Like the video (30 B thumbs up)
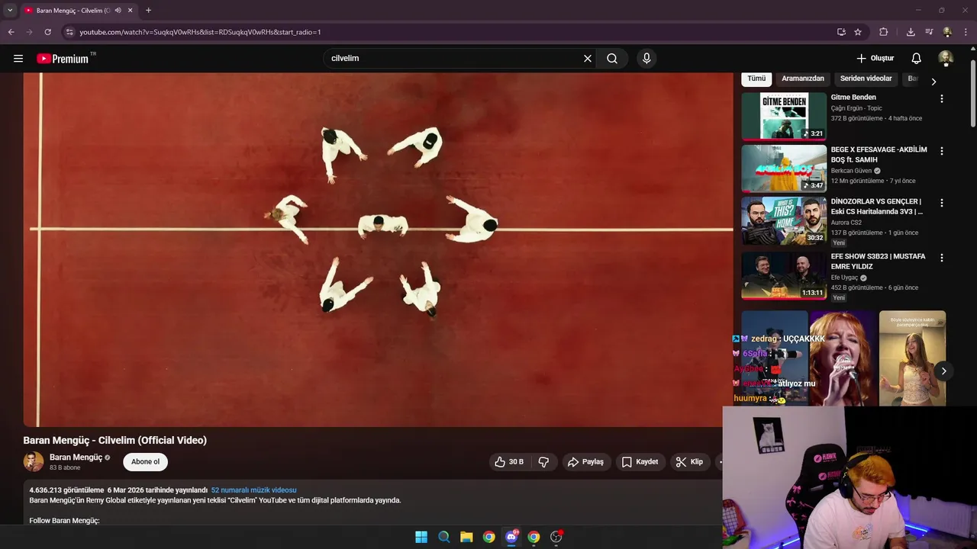The width and height of the screenshot is (977, 549). 509,462
